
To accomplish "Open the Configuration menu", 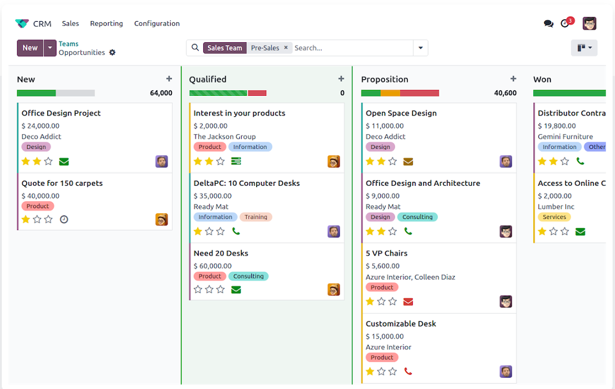I will coord(157,24).
